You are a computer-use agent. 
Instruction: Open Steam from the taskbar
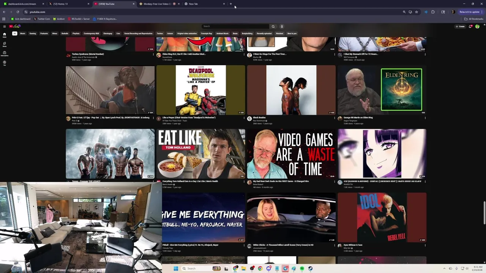[310, 268]
